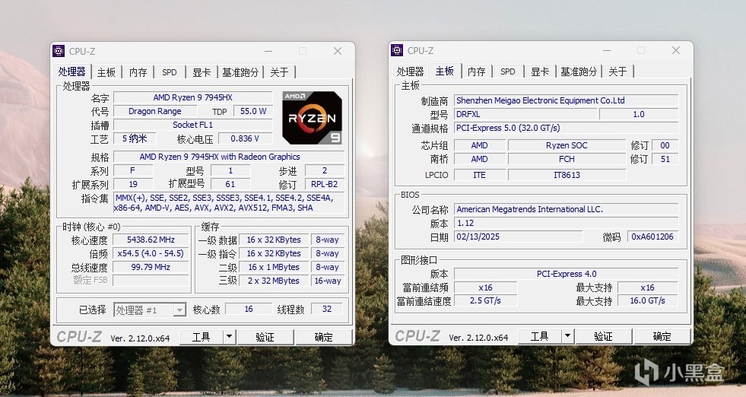Open 关于 tab in left CPU-Z window
The width and height of the screenshot is (746, 397).
tap(279, 72)
